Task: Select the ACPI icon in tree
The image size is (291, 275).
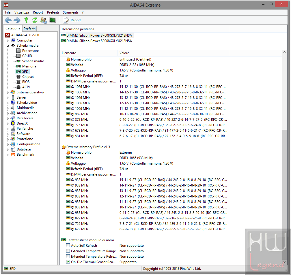Action: pos(18,87)
